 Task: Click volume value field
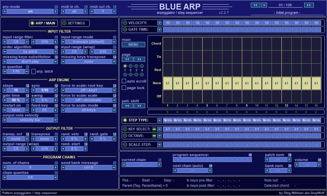click(308, 165)
